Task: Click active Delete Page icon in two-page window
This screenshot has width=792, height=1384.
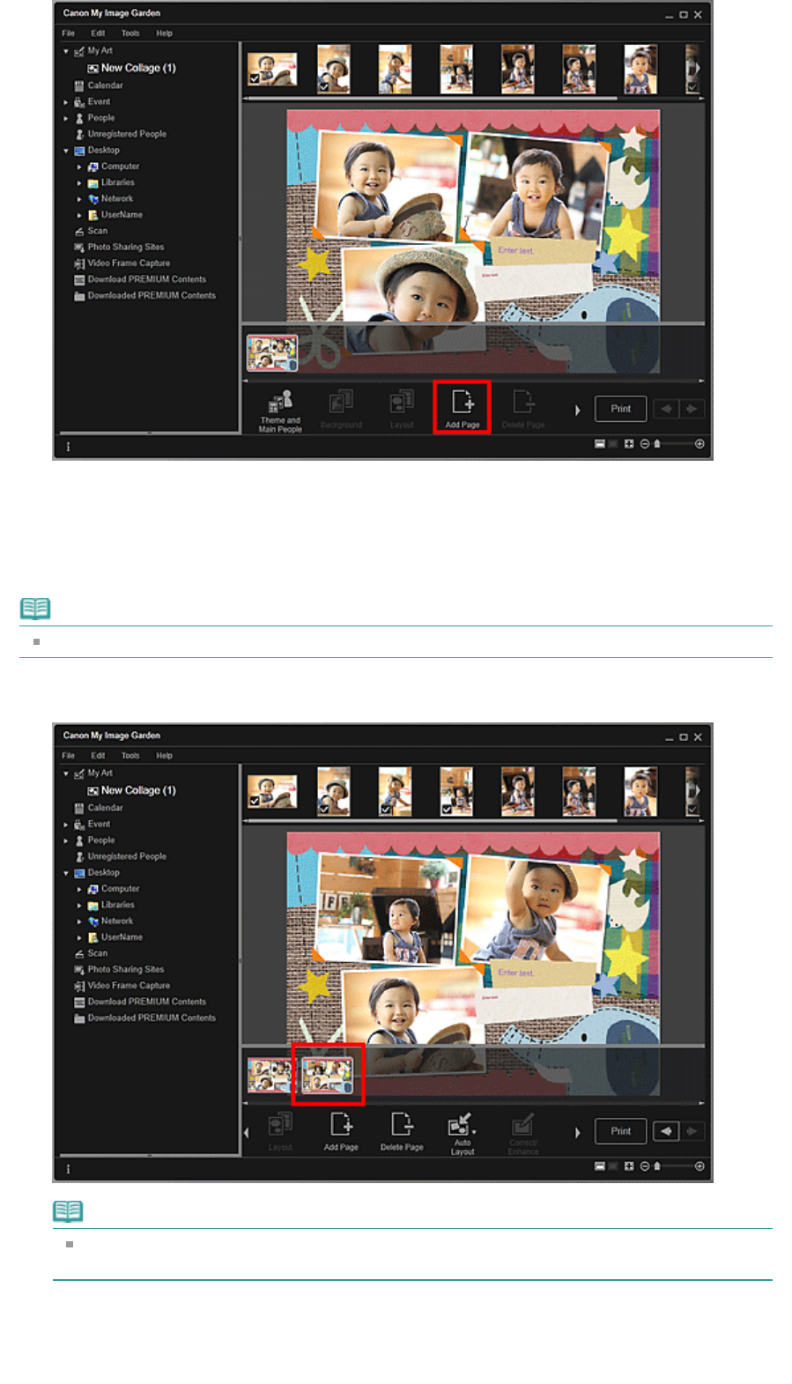Action: (402, 1131)
